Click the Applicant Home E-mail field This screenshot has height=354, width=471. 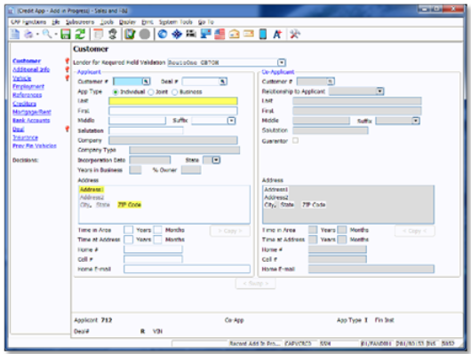pyautogui.click(x=187, y=269)
